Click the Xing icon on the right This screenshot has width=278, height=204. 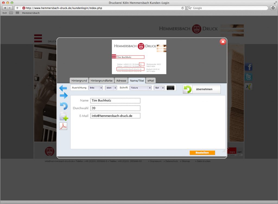[248, 87]
